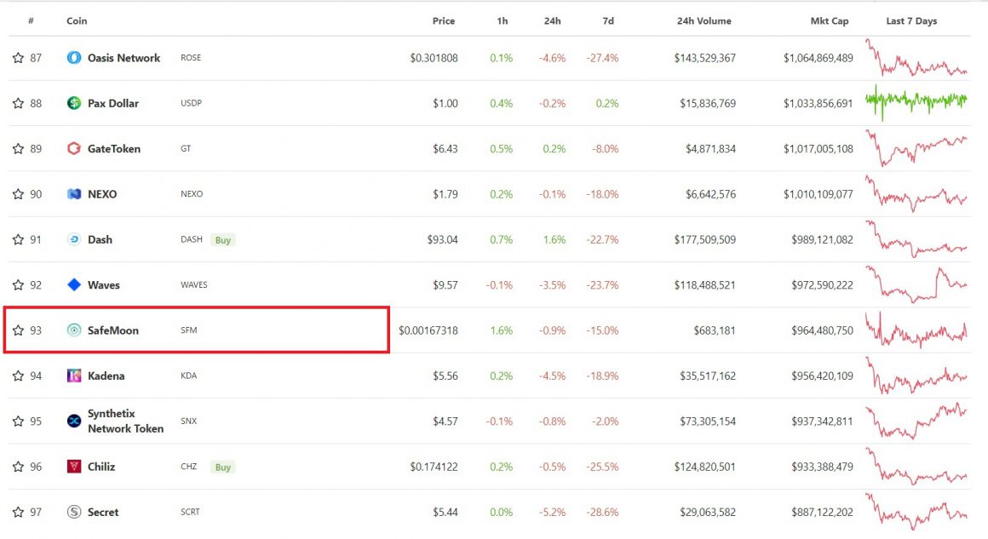Click the Kadena coin logo
988x539 pixels.
tap(72, 376)
